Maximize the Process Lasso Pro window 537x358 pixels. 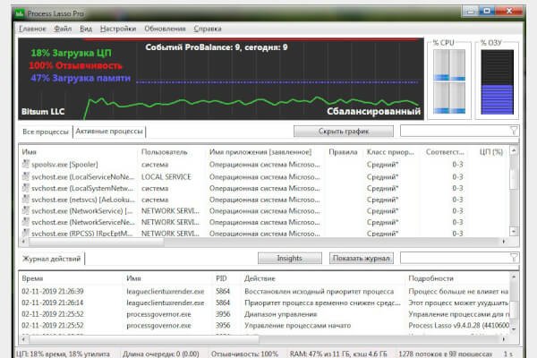487,11
